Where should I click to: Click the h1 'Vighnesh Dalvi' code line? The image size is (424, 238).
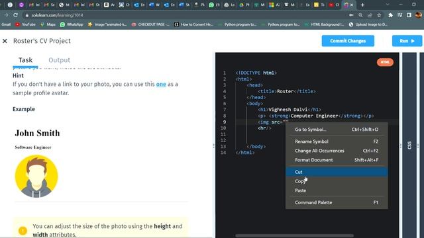click(x=290, y=110)
